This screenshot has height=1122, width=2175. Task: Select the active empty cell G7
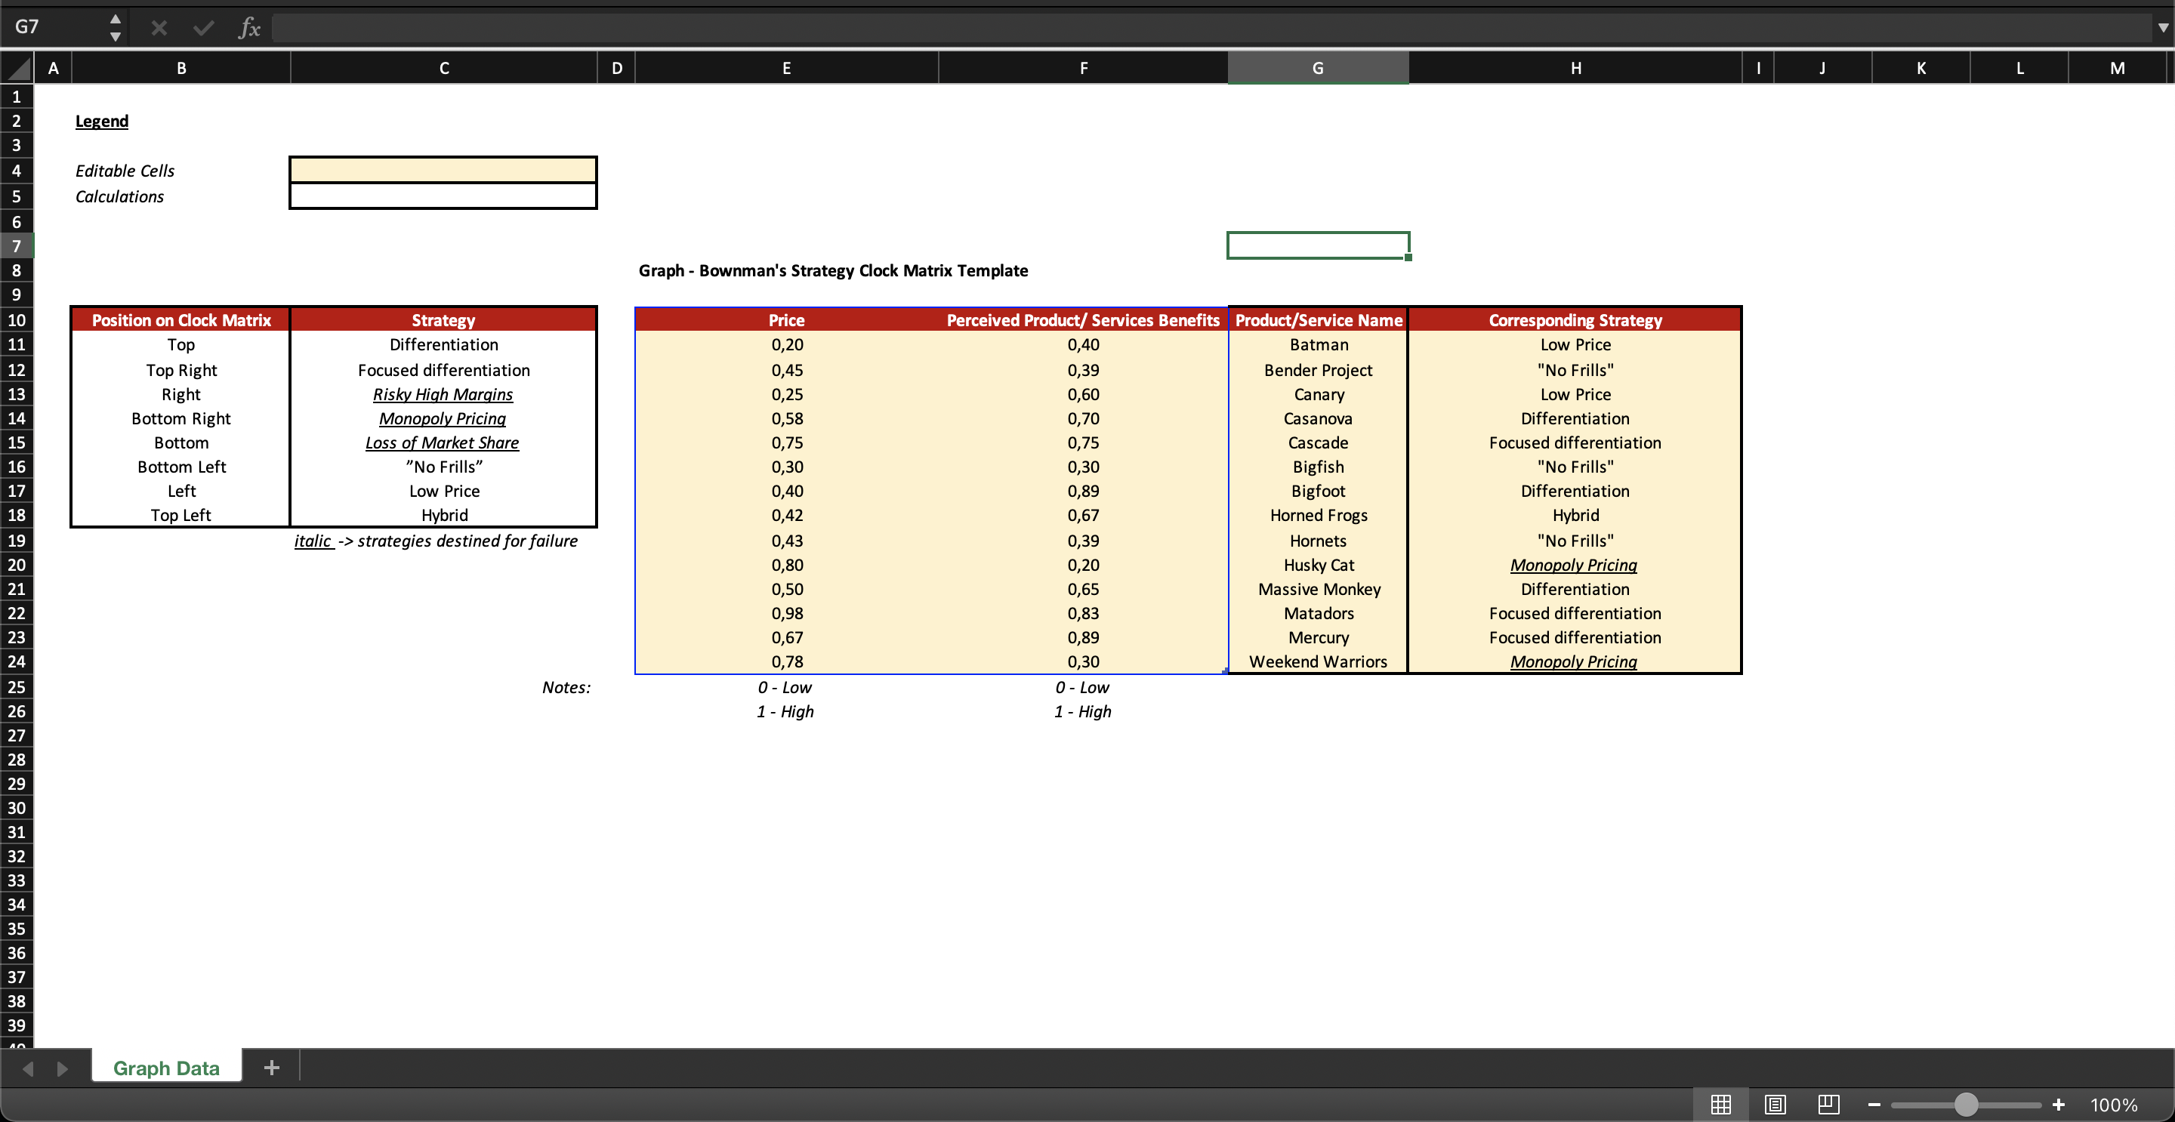(x=1318, y=245)
